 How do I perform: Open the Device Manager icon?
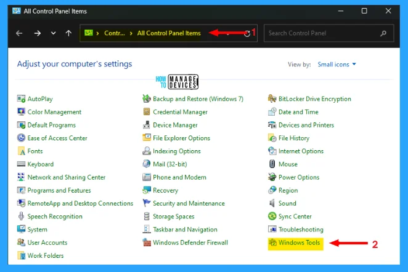coord(147,125)
